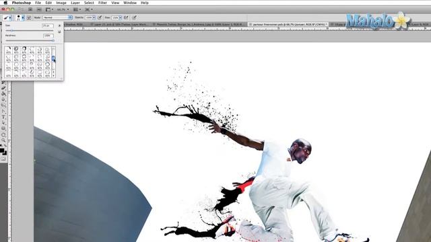The image size is (431, 242).
Task: Enable airbrush mode next to Flow
Action: (x=126, y=17)
